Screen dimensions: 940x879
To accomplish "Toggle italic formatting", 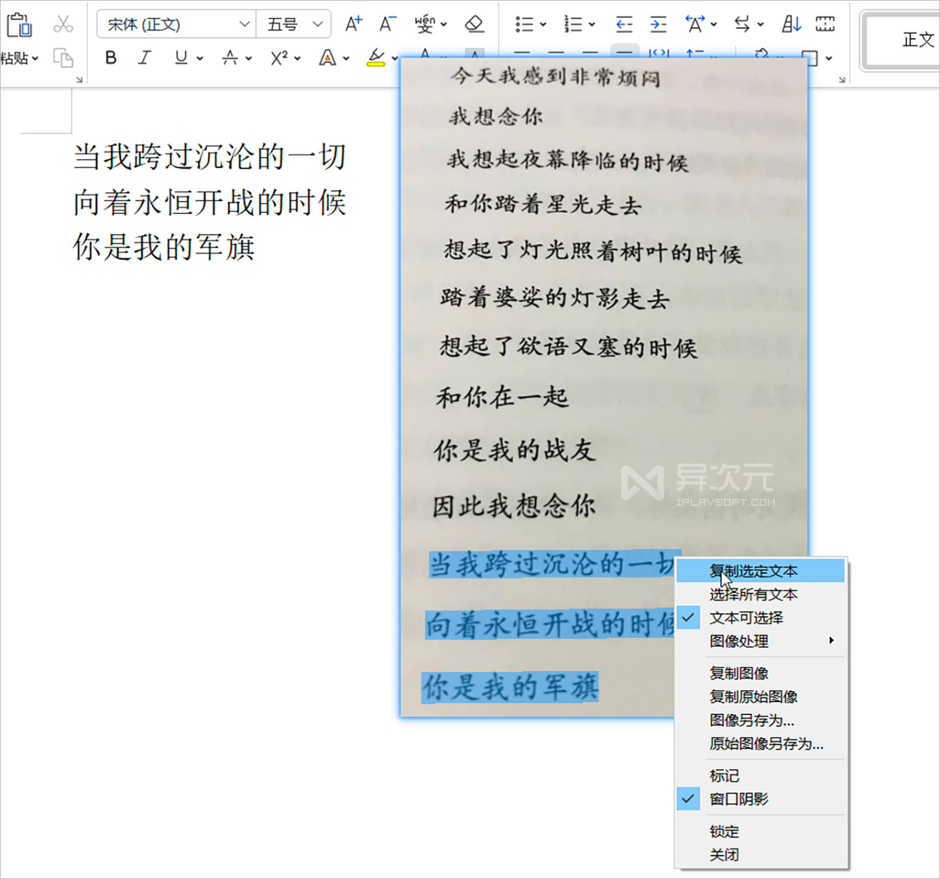I will pos(144,58).
